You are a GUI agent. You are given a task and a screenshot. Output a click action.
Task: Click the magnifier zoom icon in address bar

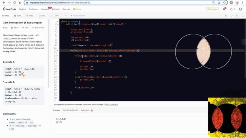[213, 3]
